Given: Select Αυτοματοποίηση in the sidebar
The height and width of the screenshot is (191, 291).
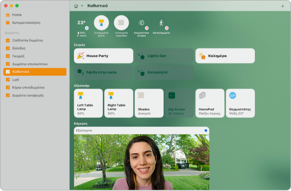Looking at the screenshot, I should 26,23.
